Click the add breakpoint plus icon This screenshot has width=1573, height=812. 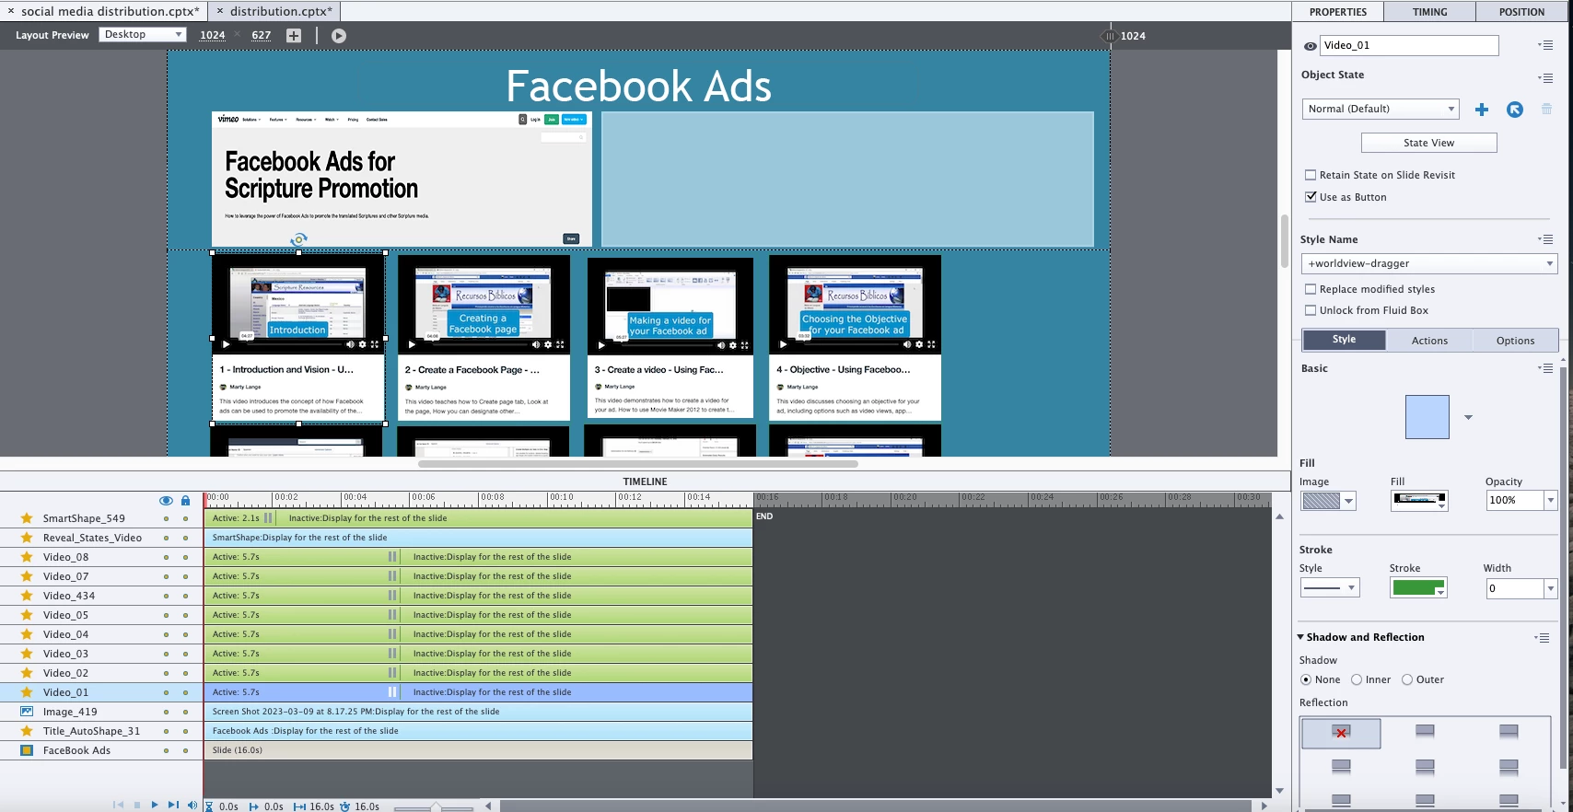point(294,36)
